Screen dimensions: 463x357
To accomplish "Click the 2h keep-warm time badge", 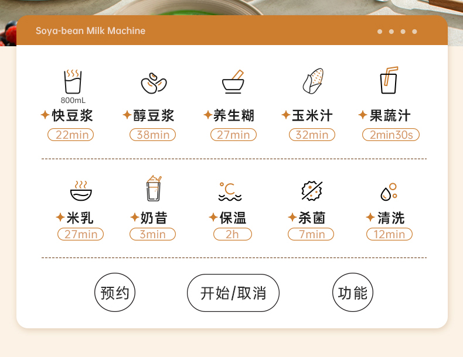I will coord(233,234).
